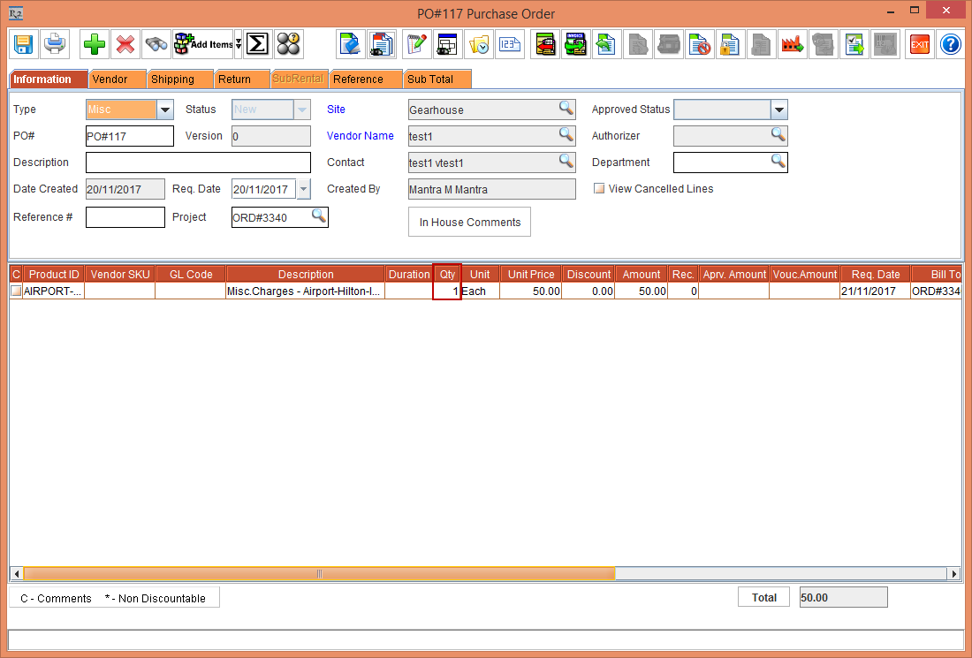This screenshot has height=658, width=972.
Task: Click the In House Comments button
Action: [469, 223]
